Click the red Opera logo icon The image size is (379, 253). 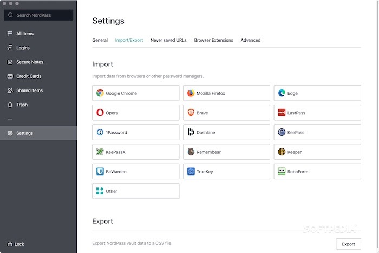pos(100,113)
